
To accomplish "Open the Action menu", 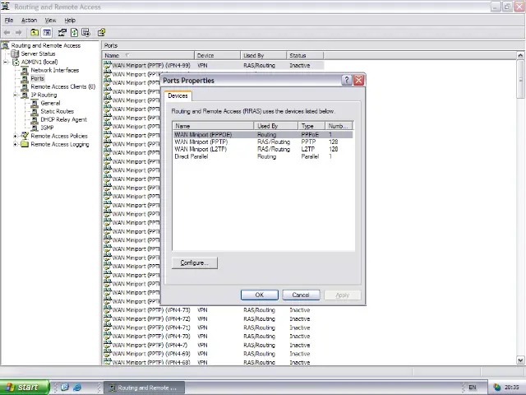I will (x=29, y=20).
